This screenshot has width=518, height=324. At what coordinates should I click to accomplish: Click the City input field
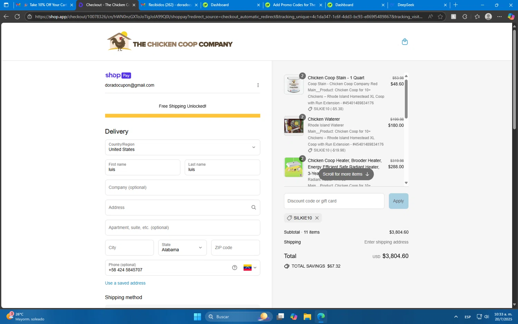click(129, 248)
